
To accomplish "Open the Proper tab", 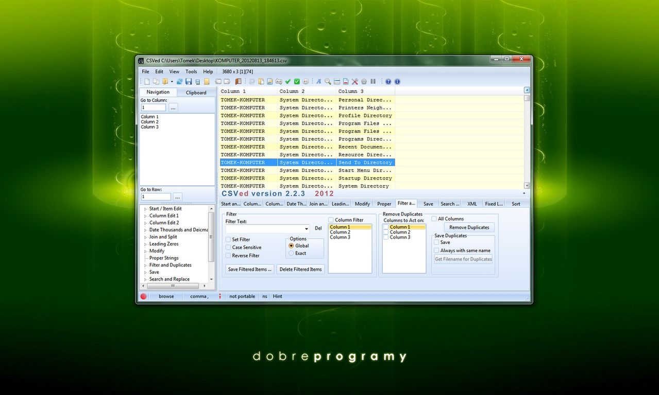I will pyautogui.click(x=384, y=204).
